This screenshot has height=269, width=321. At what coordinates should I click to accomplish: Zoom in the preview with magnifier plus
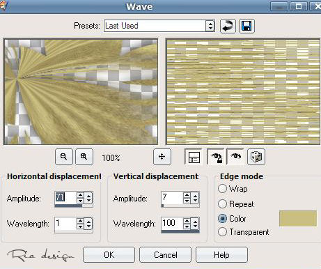pos(84,157)
